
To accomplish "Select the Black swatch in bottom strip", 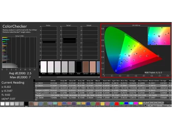I will [26, 104].
